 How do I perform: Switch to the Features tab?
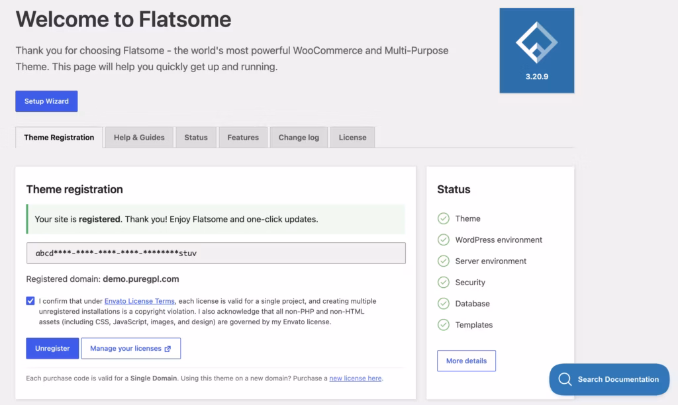(243, 138)
